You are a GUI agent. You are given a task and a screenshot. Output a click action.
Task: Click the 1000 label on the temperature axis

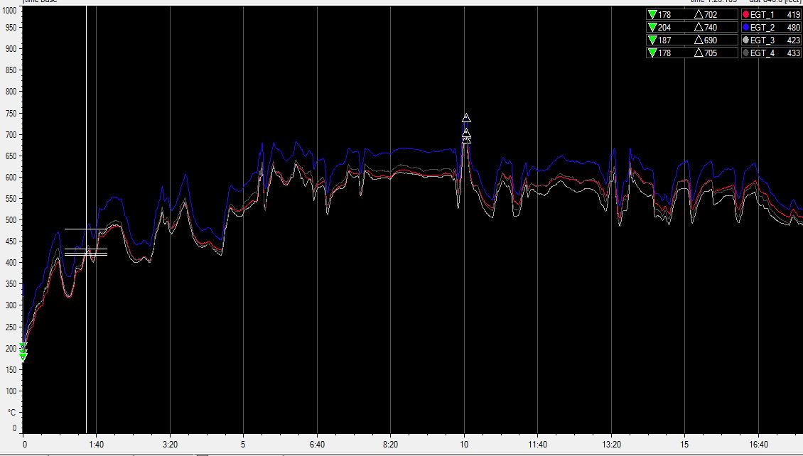coord(9,10)
